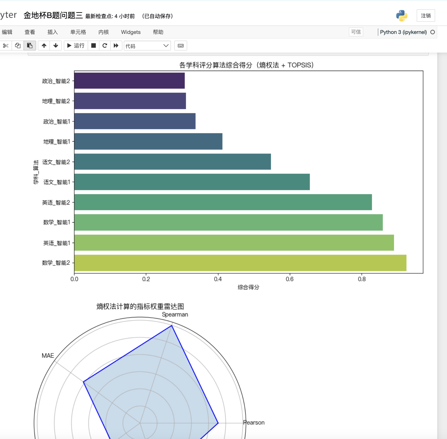Image resolution: width=447 pixels, height=439 pixels.
Task: Cut selected cells with scissors icon
Action: (x=6, y=46)
